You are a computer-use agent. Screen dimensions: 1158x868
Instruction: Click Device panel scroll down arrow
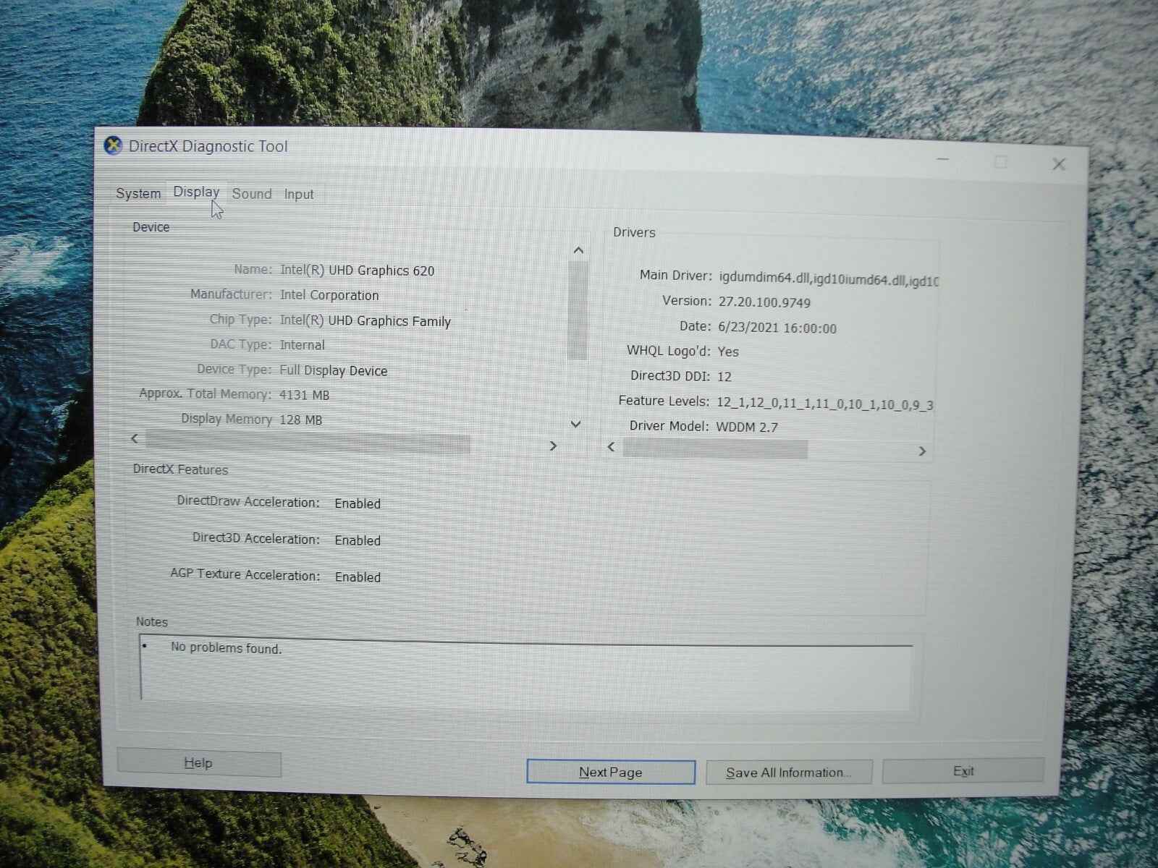click(x=576, y=425)
